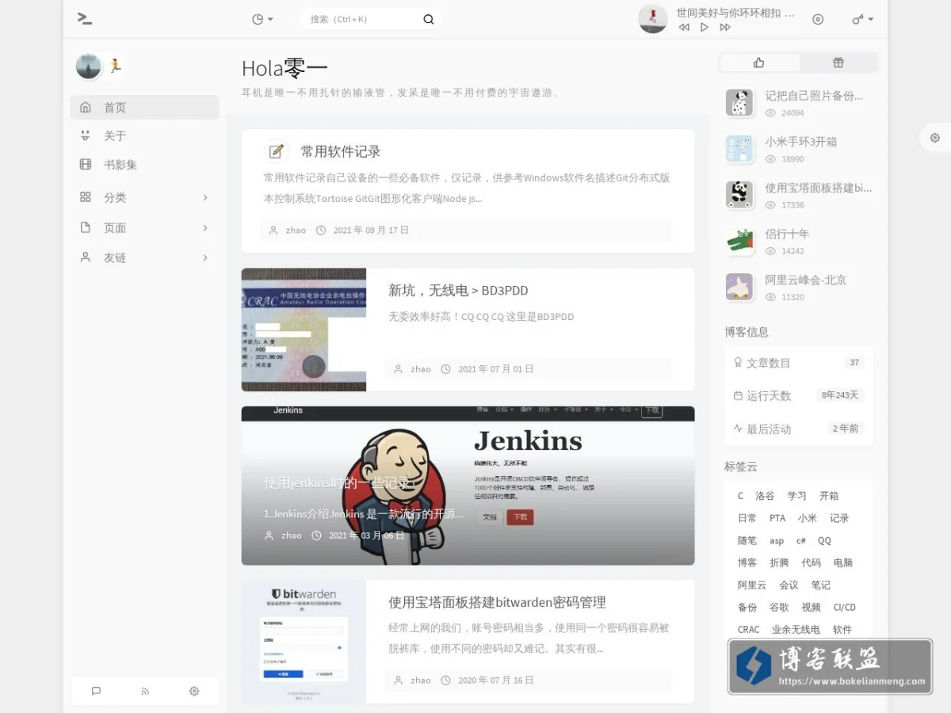Click the 文章数目 count 37
951x713 pixels.
click(854, 363)
